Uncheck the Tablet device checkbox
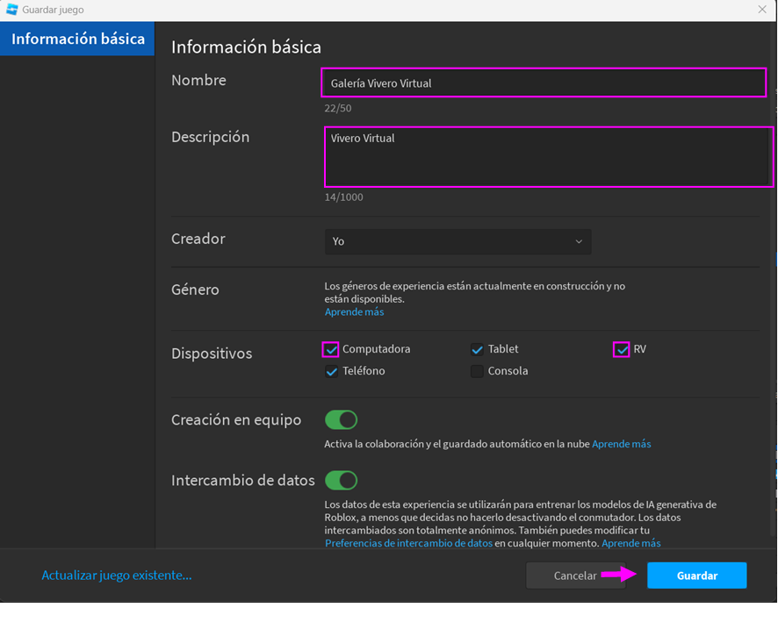Viewport: 778px width, 622px height. [x=477, y=349]
